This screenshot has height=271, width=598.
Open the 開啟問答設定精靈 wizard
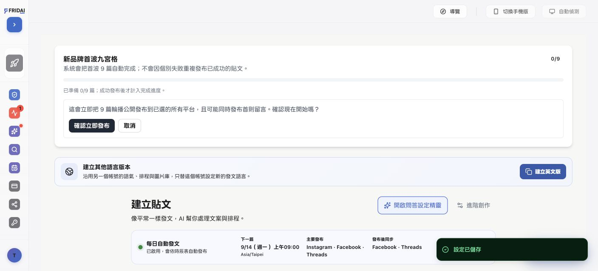[x=413, y=206]
